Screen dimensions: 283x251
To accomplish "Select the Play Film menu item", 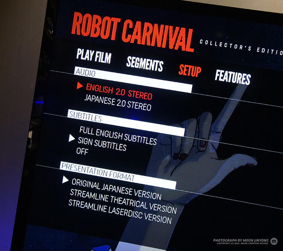I will [94, 56].
